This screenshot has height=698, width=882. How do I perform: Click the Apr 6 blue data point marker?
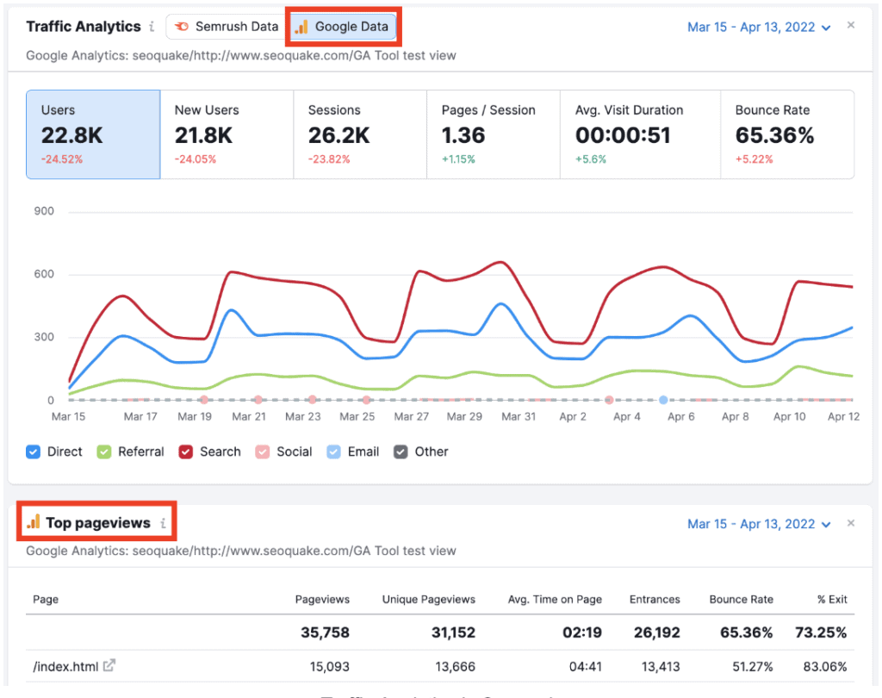point(663,399)
